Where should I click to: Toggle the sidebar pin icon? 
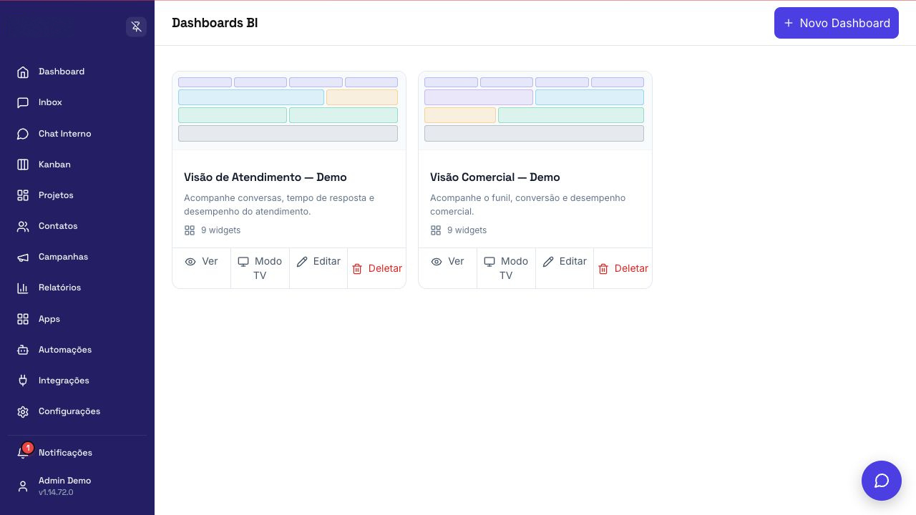[136, 26]
